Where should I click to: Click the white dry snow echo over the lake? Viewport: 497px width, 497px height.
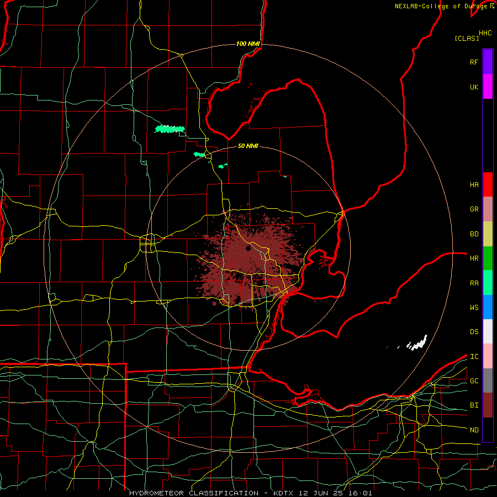[418, 343]
